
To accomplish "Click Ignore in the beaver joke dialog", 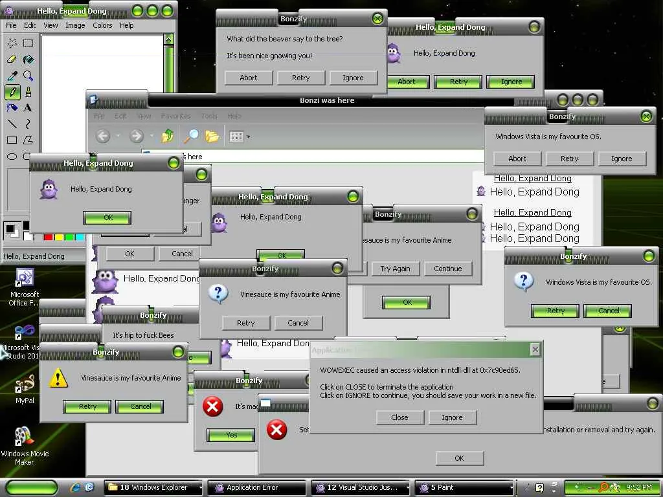I will tap(353, 78).
